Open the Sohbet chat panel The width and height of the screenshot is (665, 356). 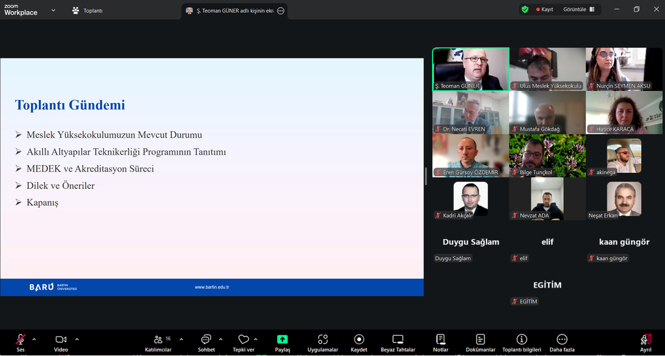206,340
